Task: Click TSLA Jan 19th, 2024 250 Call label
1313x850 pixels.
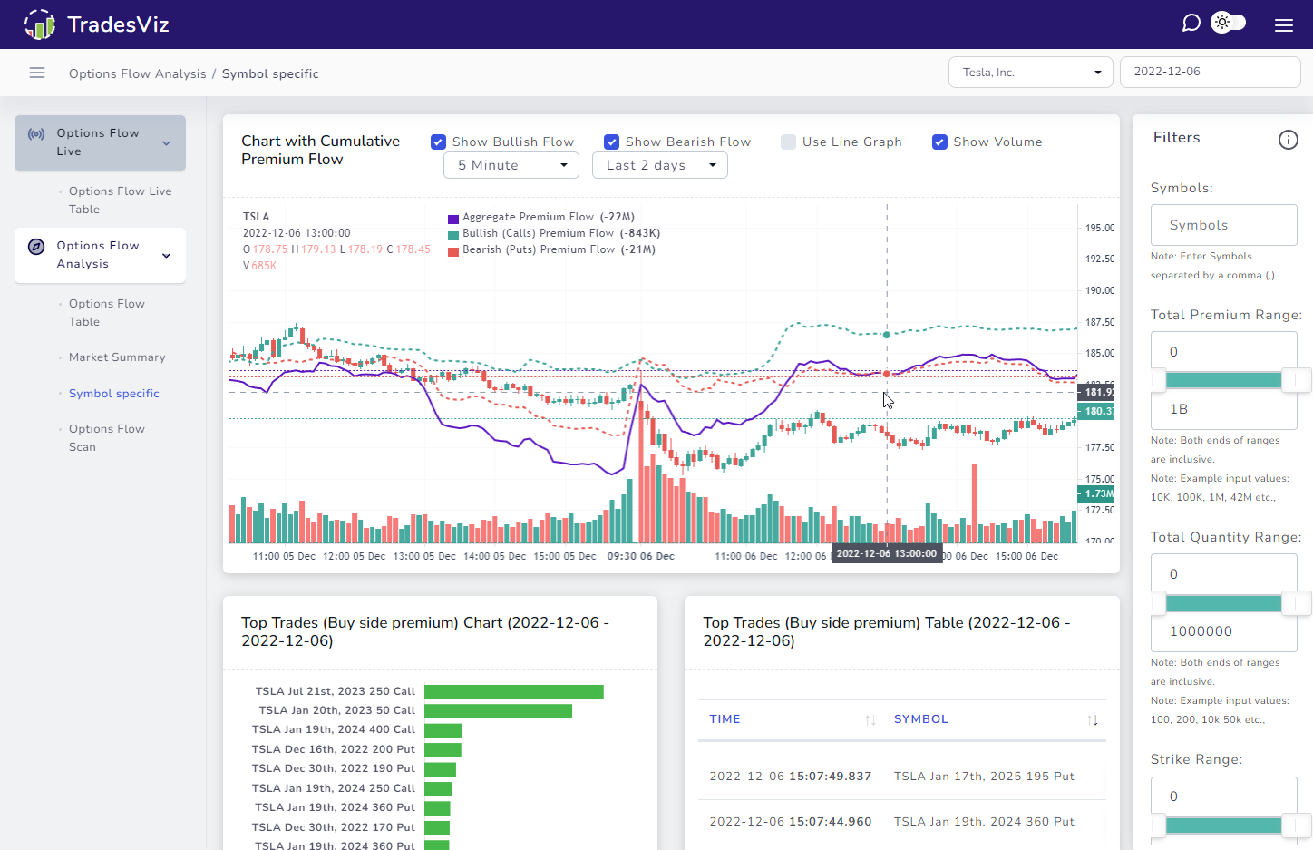Action: (334, 788)
